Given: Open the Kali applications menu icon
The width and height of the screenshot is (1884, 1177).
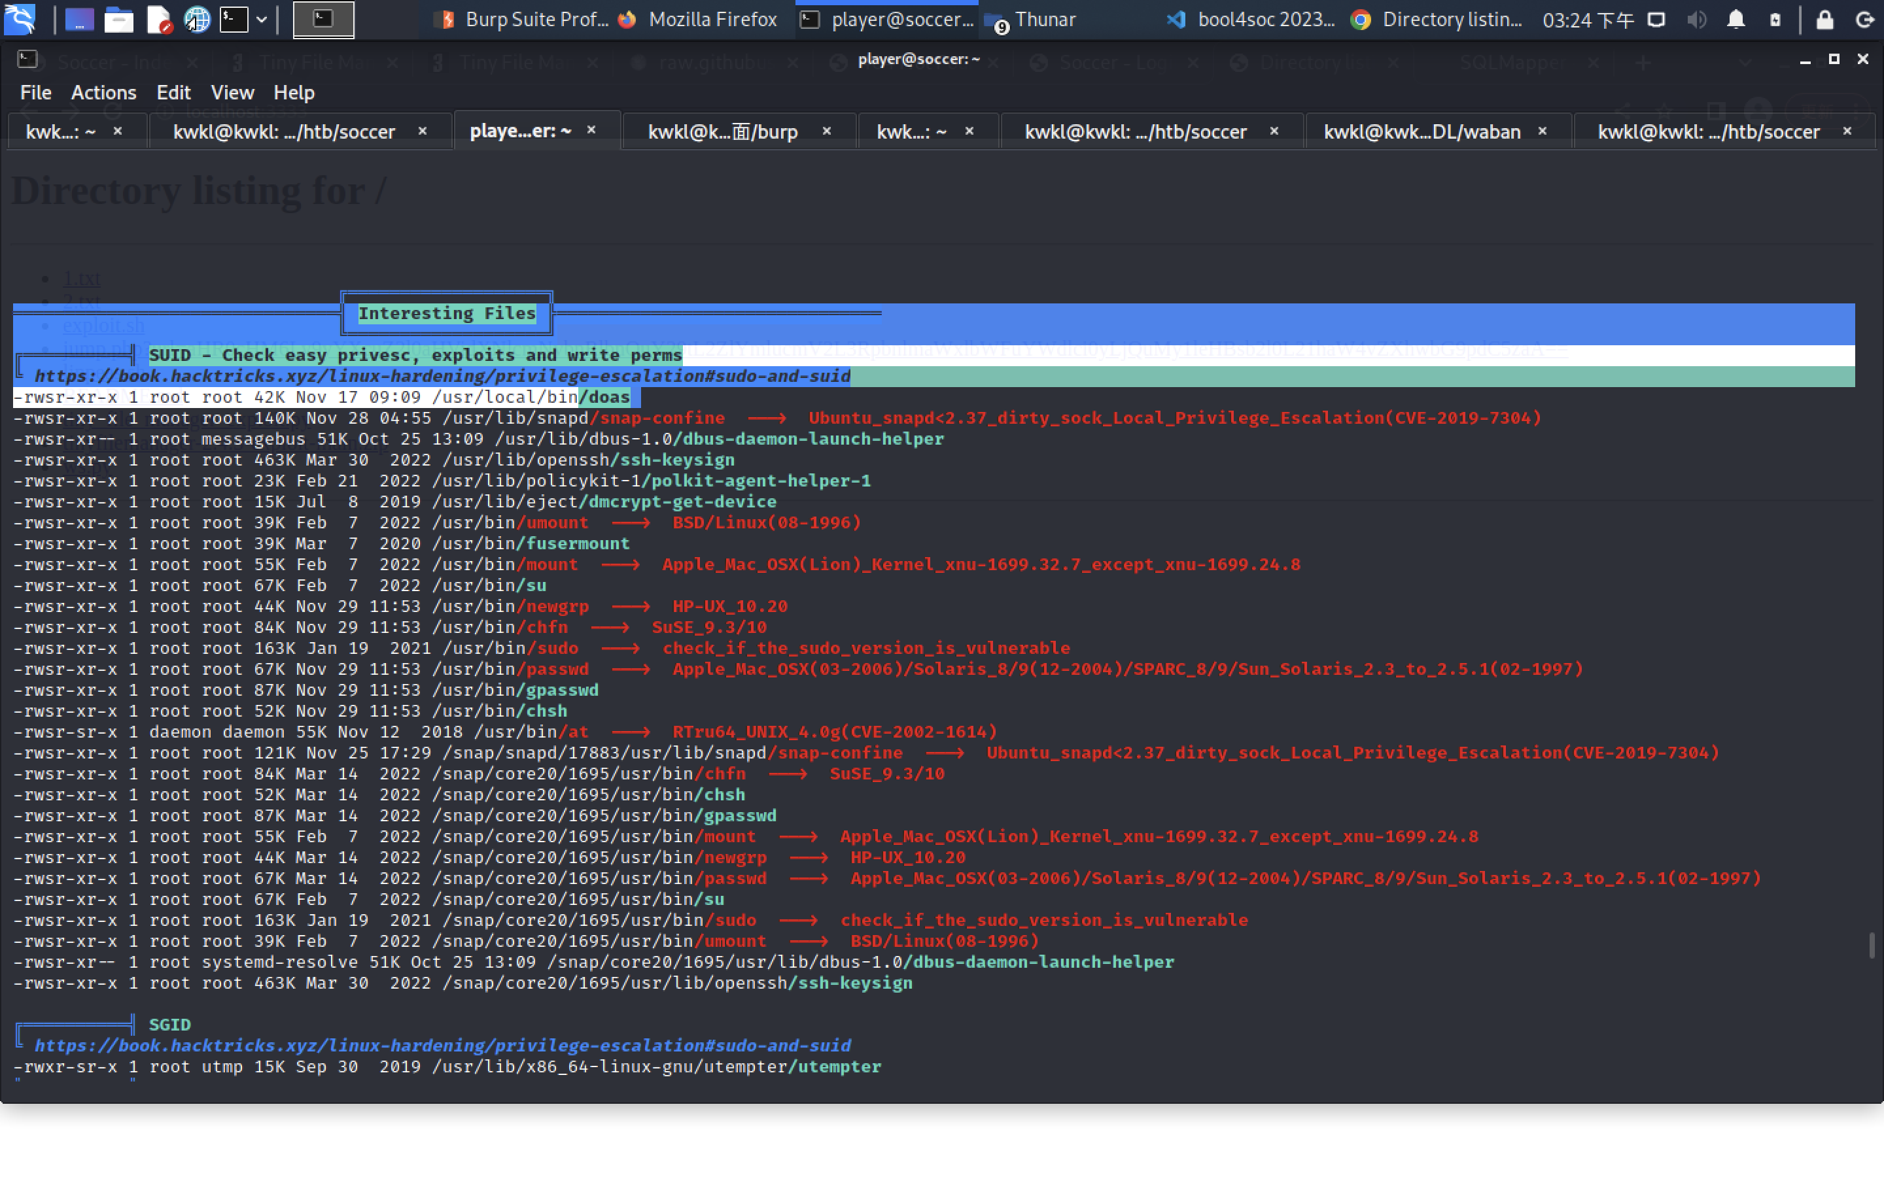Looking at the screenshot, I should pos(20,20).
